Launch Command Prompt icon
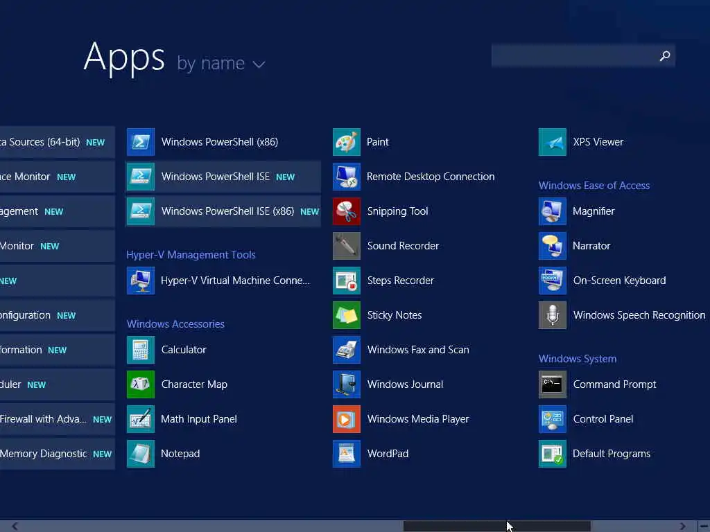The height and width of the screenshot is (532, 710). point(553,384)
